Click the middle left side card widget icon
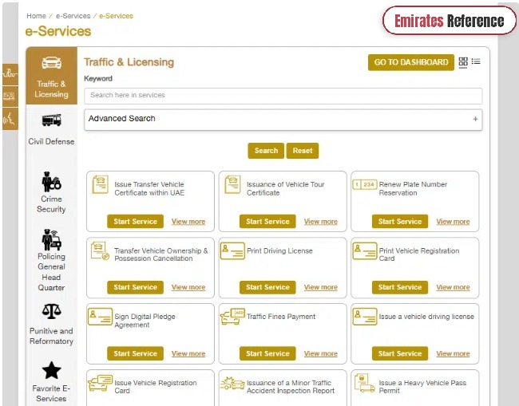519x406 pixels. [10, 97]
